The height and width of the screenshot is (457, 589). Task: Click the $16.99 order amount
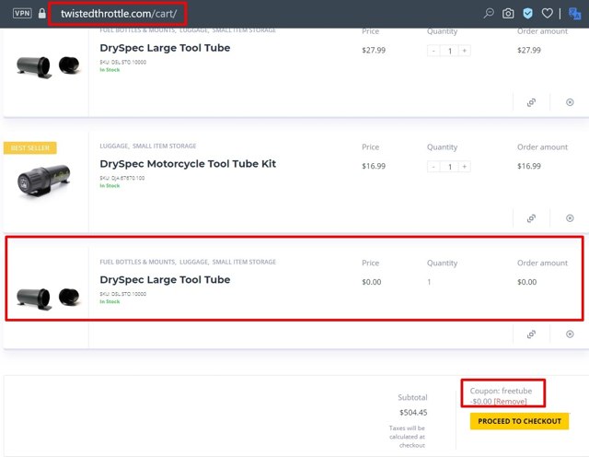(x=529, y=166)
